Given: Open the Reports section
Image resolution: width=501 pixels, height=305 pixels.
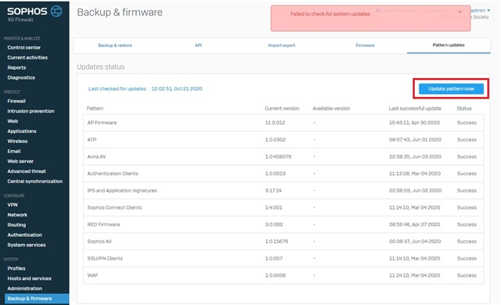Looking at the screenshot, I should [x=16, y=67].
